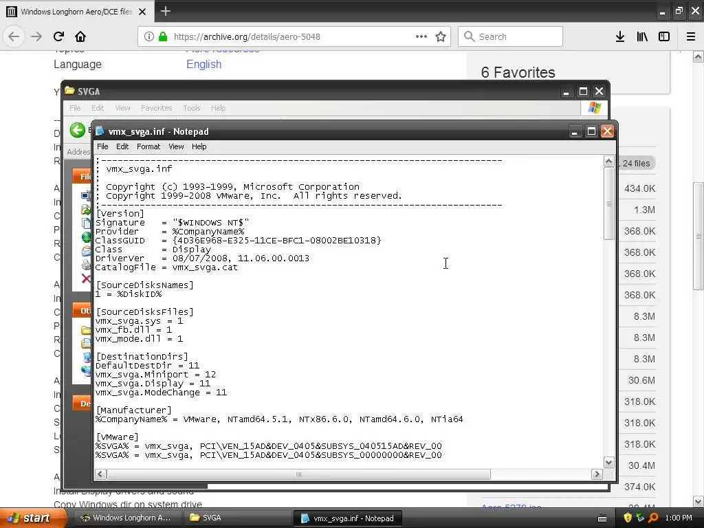The height and width of the screenshot is (528, 704).
Task: Open the Firefox hamburger menu
Action: (x=691, y=37)
